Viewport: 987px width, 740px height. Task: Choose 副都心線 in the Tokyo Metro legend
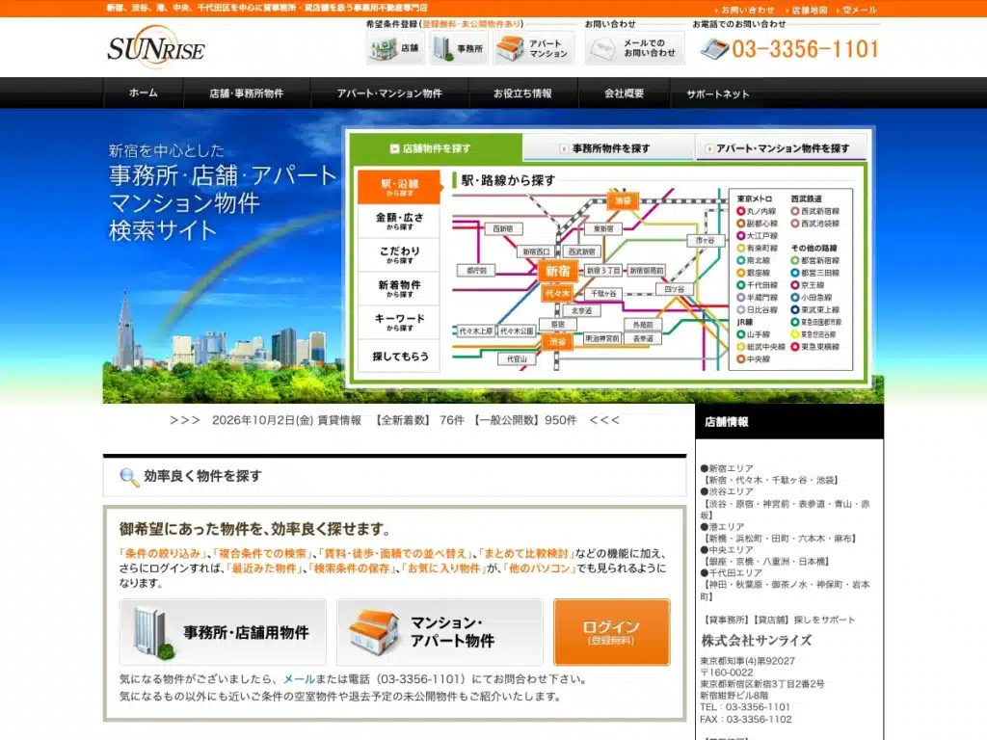coord(757,224)
